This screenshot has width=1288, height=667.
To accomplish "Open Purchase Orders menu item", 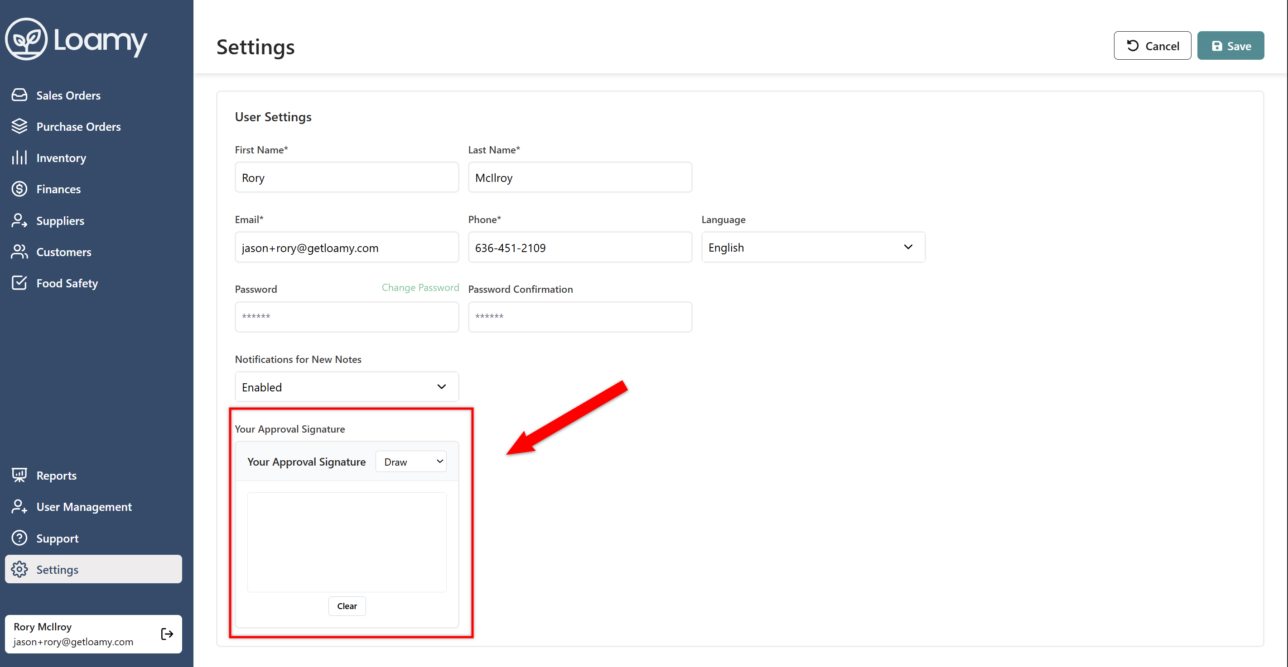I will (93, 126).
